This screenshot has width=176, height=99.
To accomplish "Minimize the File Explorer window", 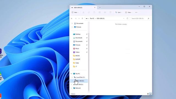I will click(x=139, y=7).
